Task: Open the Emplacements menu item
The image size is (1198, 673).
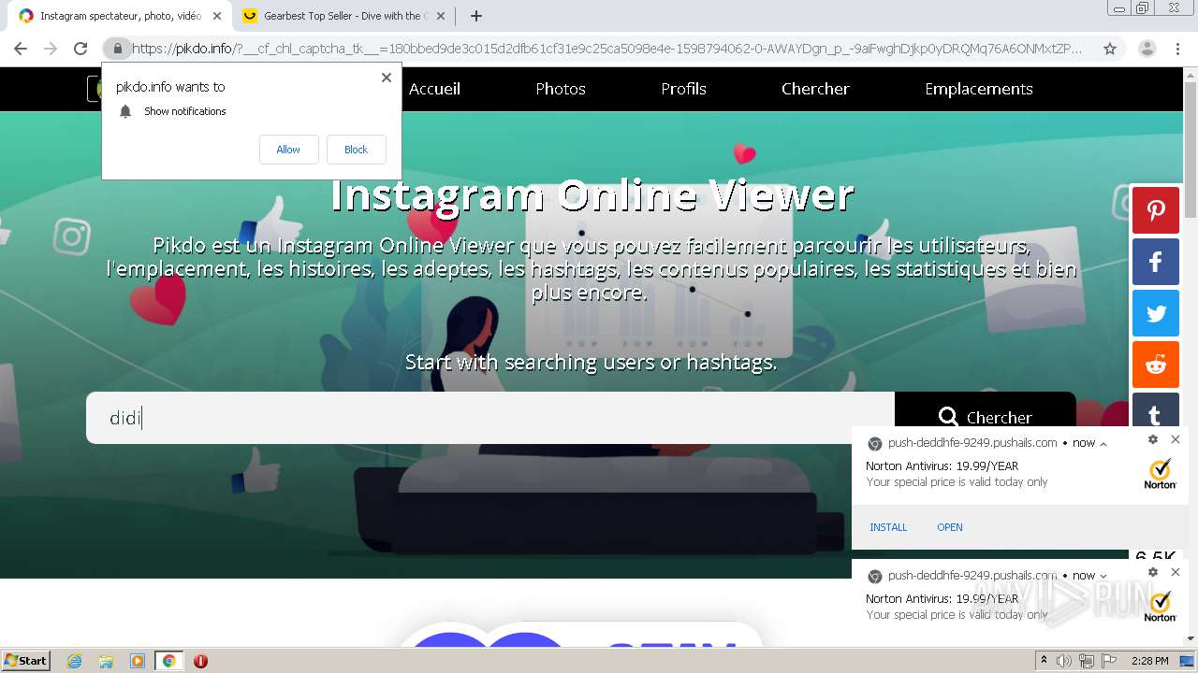Action: click(x=979, y=89)
